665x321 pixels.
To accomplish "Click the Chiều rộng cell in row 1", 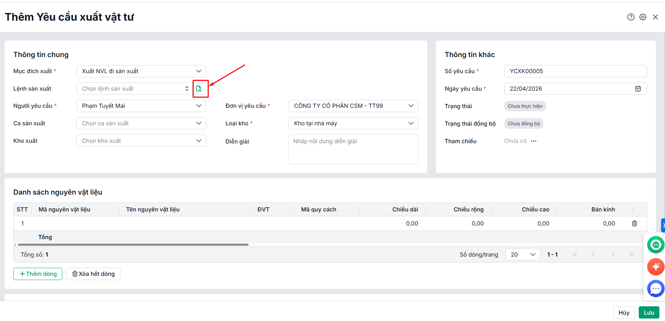I will (x=458, y=223).
